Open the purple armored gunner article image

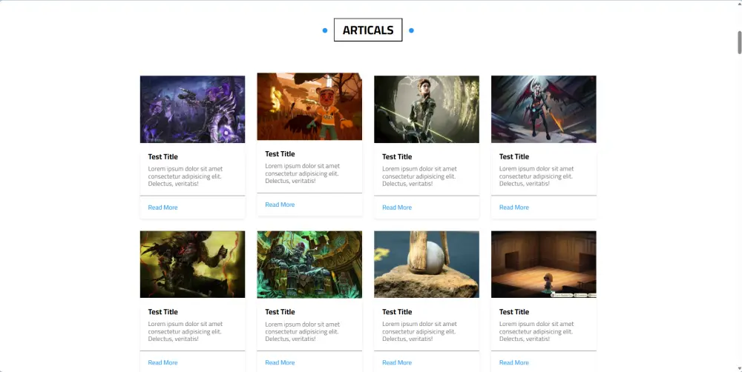click(x=193, y=109)
